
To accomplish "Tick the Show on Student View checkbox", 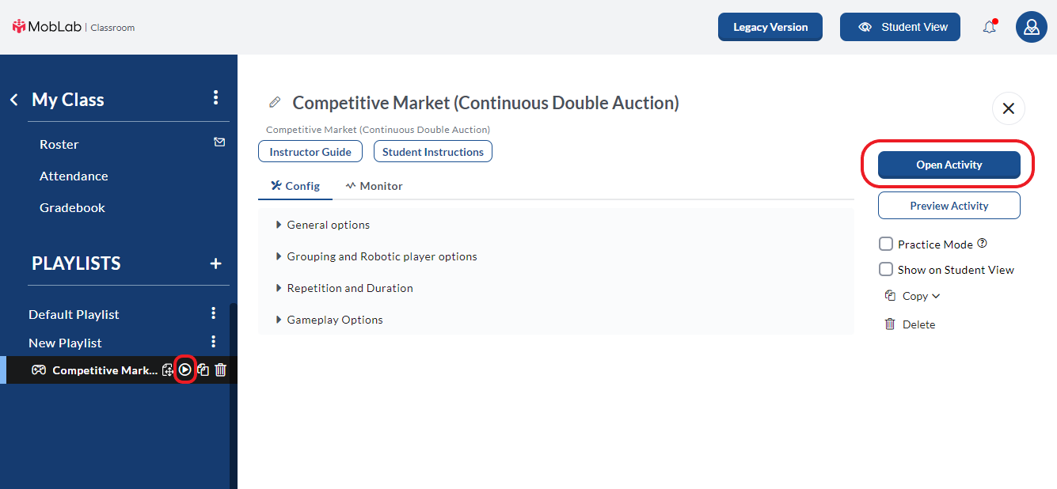I will pos(886,270).
